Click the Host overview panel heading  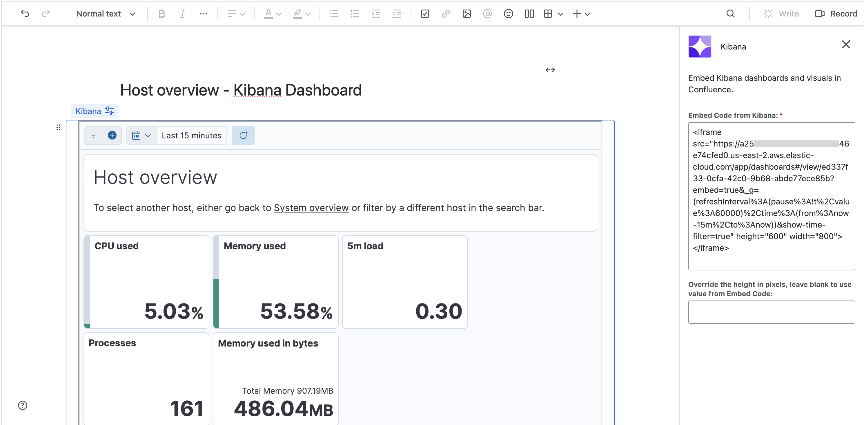pyautogui.click(x=155, y=177)
